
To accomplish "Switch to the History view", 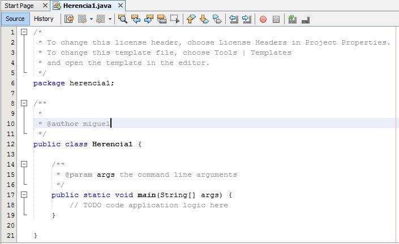I will (44, 19).
